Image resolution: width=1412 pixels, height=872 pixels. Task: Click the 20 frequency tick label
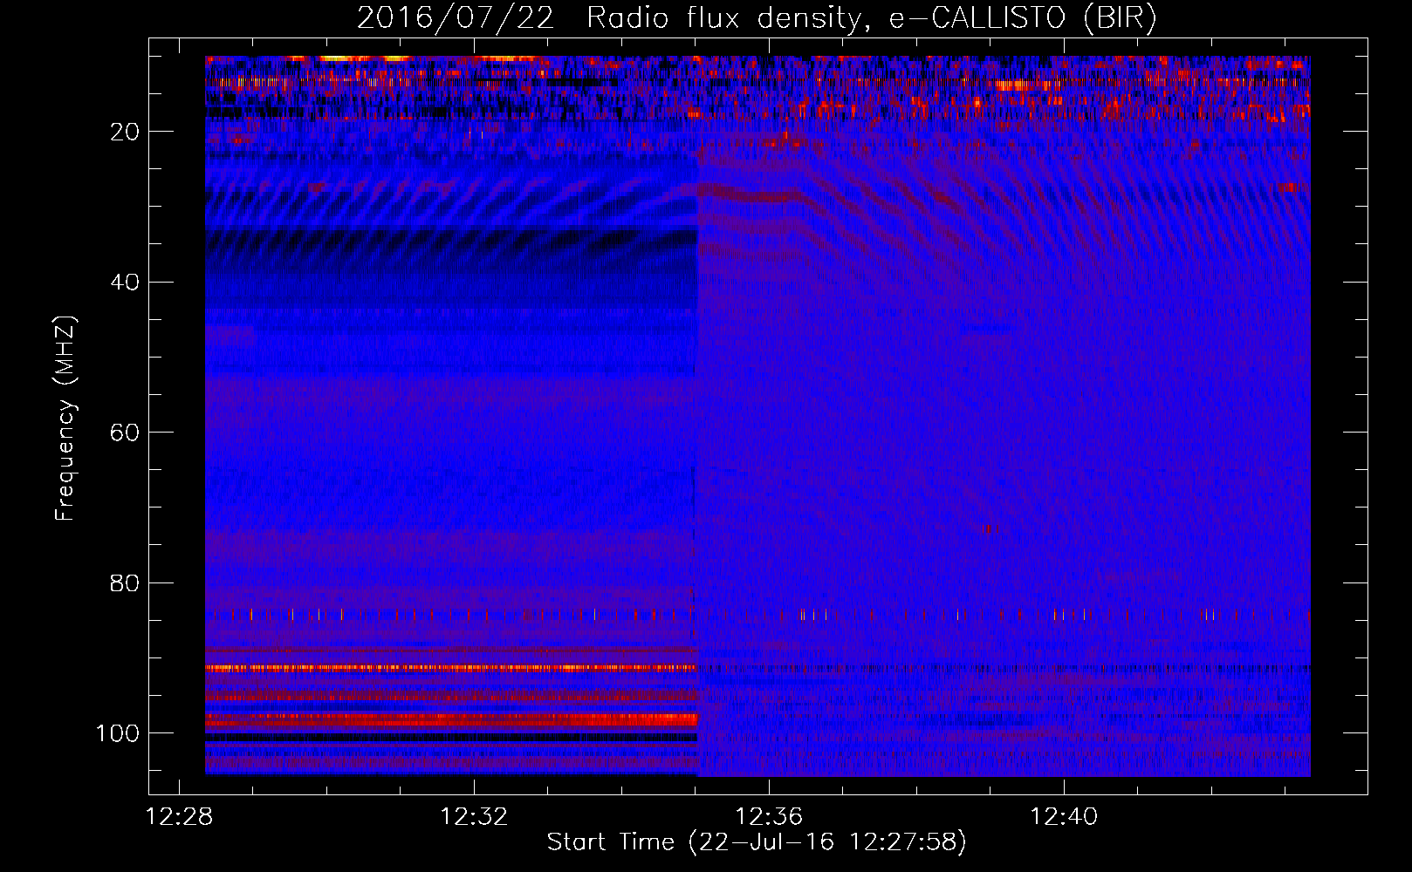pos(126,132)
